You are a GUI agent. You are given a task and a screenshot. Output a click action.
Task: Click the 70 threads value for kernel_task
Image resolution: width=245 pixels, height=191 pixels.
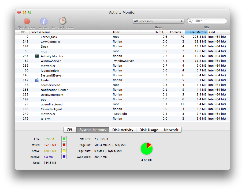[x=182, y=37]
